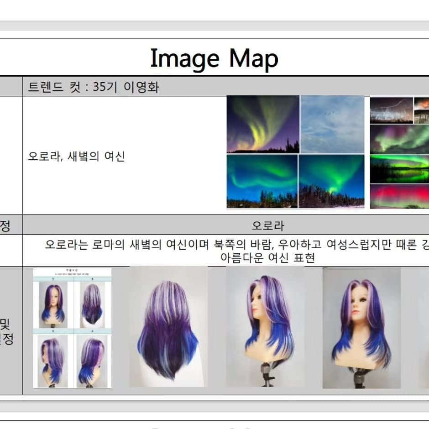Image resolution: width=429 pixels, height=429 pixels.
Task: Click the centered '오로라' header cell
Action: [268, 225]
